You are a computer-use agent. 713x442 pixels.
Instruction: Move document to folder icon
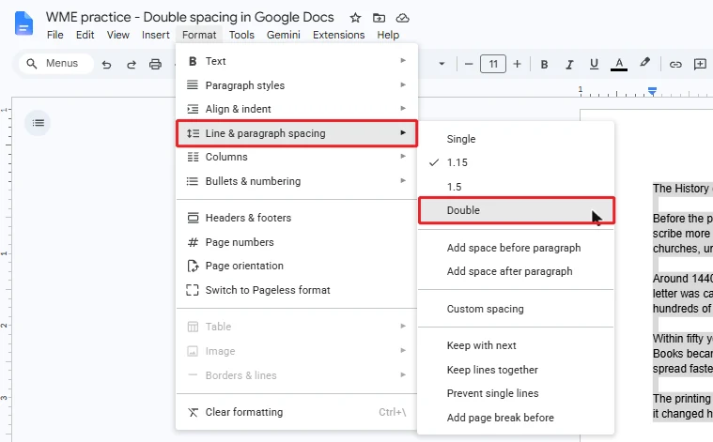(379, 18)
